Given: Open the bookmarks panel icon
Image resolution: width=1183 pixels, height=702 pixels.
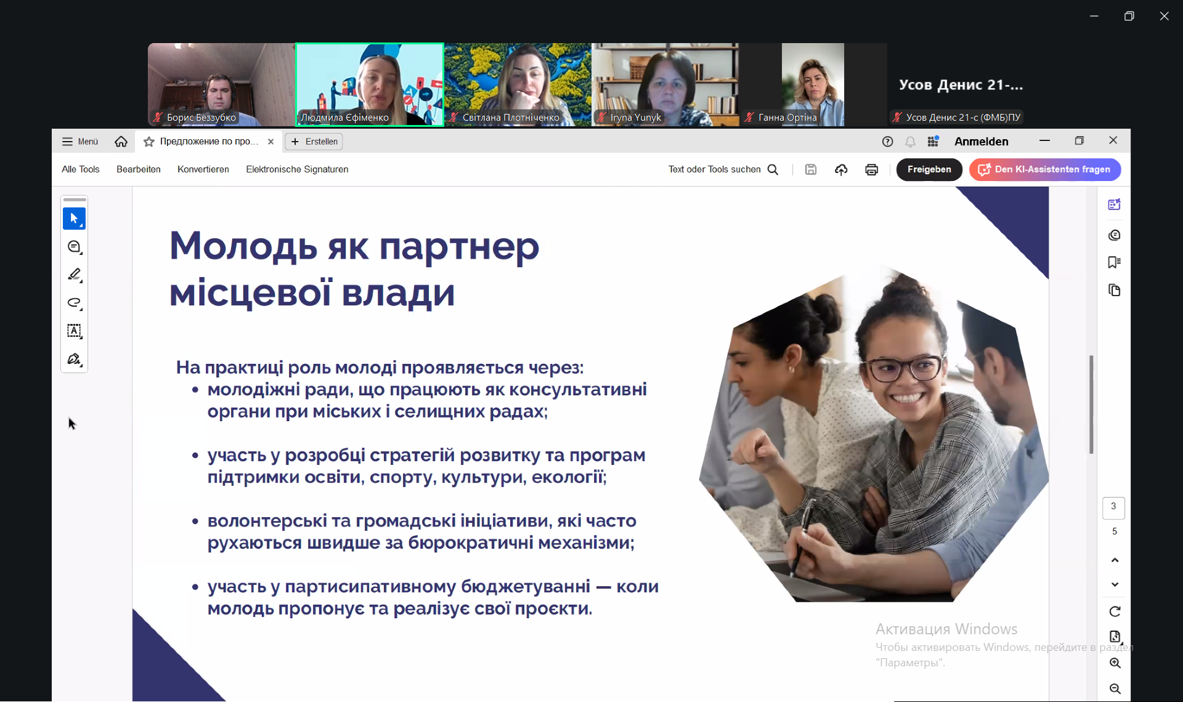Looking at the screenshot, I should tap(1114, 263).
